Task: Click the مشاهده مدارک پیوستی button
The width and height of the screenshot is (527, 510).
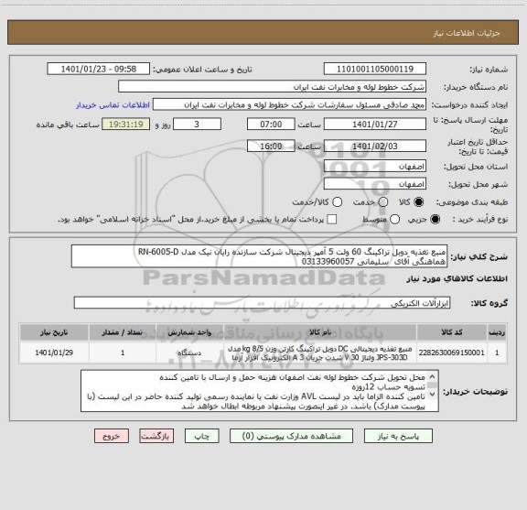Action: [x=291, y=437]
